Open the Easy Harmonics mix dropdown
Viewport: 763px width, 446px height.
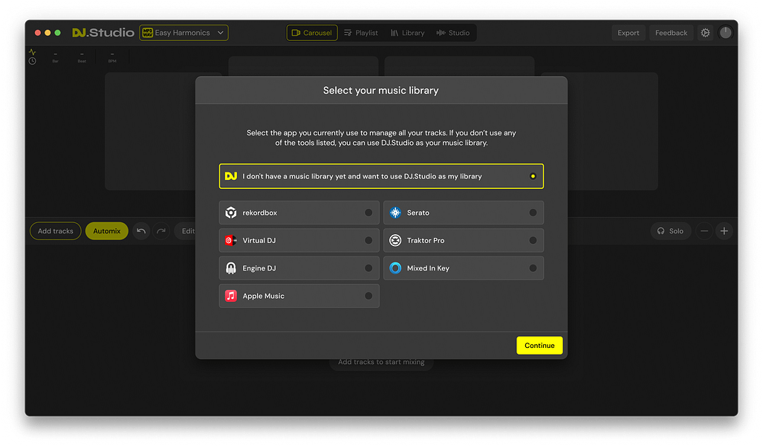coord(184,33)
